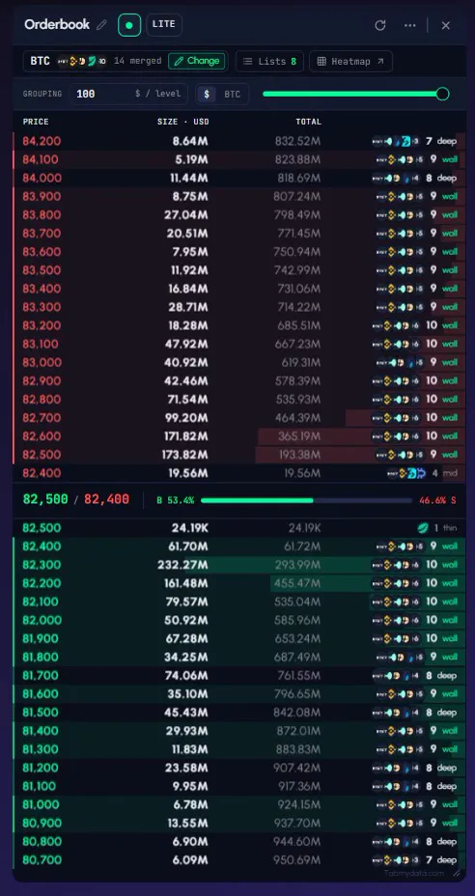Open the Lists 8 menu

(x=269, y=61)
